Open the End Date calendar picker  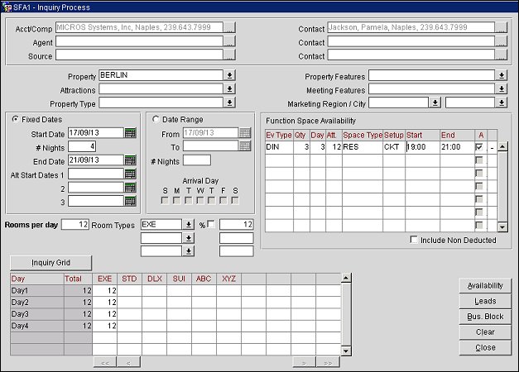point(130,160)
